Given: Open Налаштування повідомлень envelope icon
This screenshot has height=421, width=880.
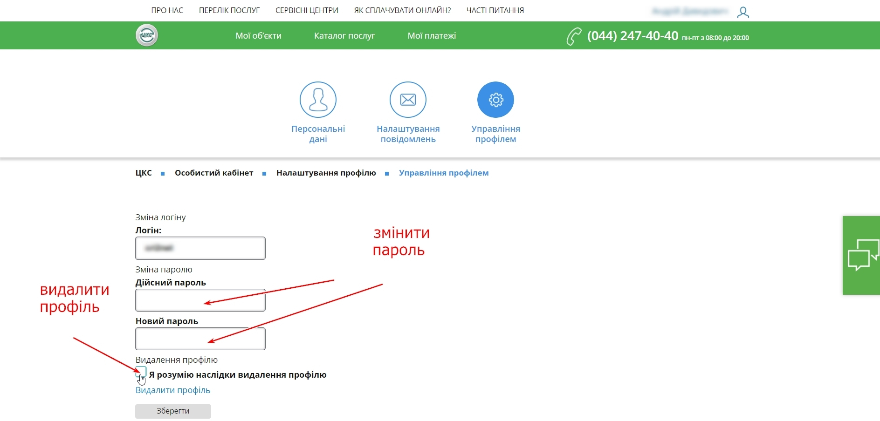Looking at the screenshot, I should click(408, 100).
